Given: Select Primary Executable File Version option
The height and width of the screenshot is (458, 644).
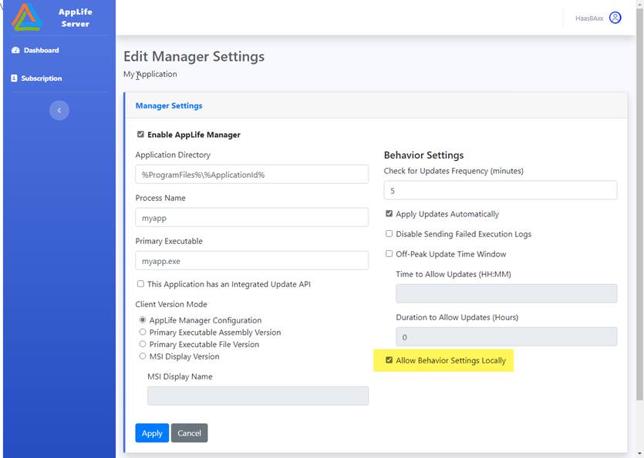Looking at the screenshot, I should click(143, 344).
